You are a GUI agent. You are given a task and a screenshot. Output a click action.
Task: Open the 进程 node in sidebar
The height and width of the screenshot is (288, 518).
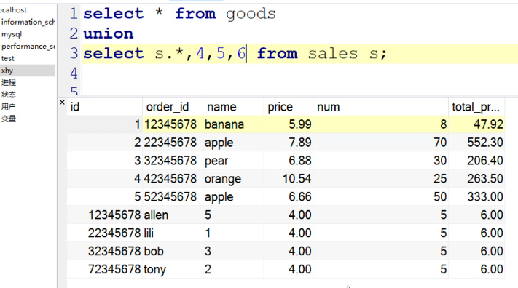[x=9, y=82]
